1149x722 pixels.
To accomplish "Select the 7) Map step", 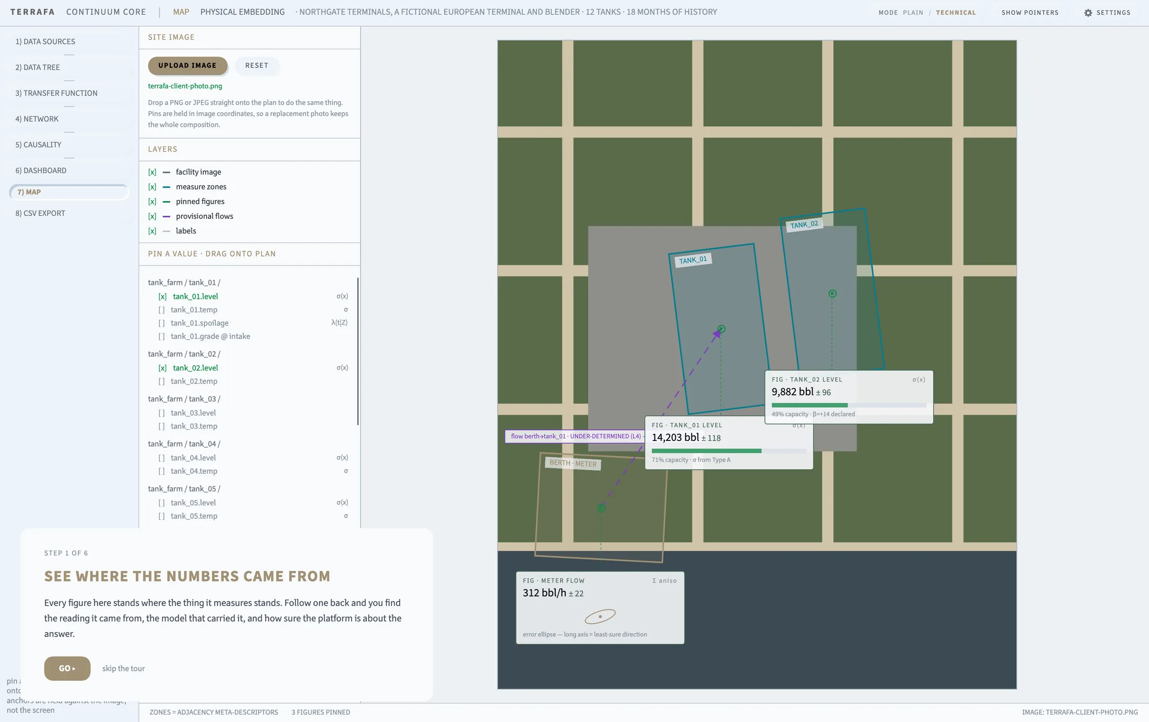I will coord(69,192).
